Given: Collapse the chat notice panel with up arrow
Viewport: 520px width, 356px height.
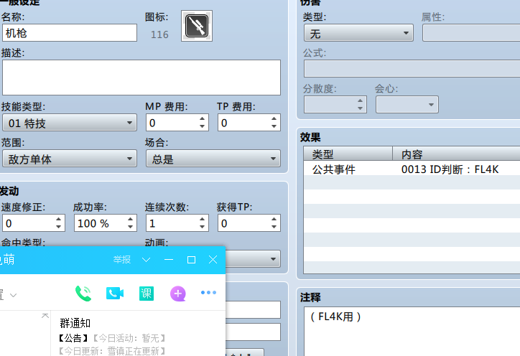Looking at the screenshot, I should click(x=45, y=316).
